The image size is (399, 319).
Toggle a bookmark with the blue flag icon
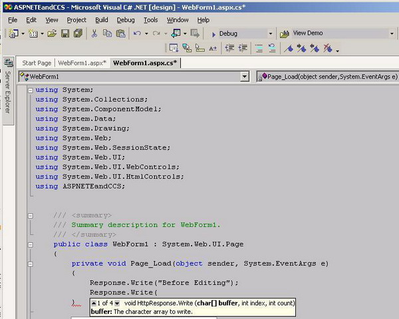[289, 48]
